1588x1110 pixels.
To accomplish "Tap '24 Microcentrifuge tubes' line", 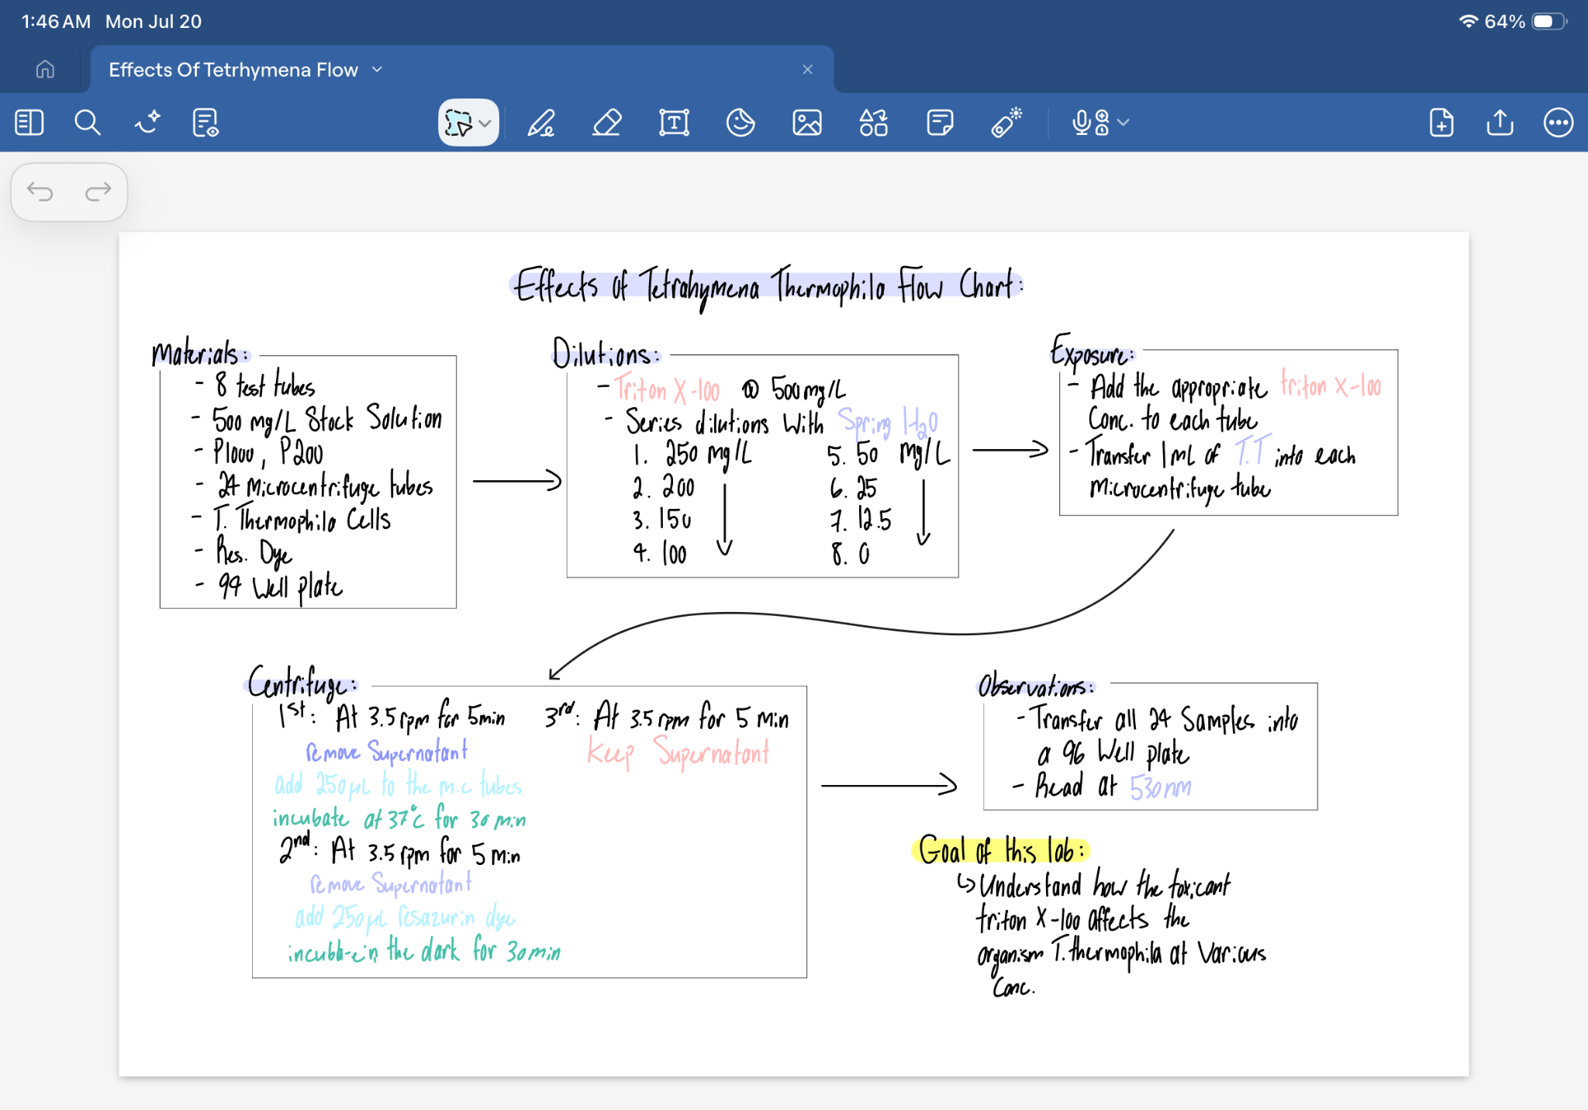I will (x=325, y=486).
